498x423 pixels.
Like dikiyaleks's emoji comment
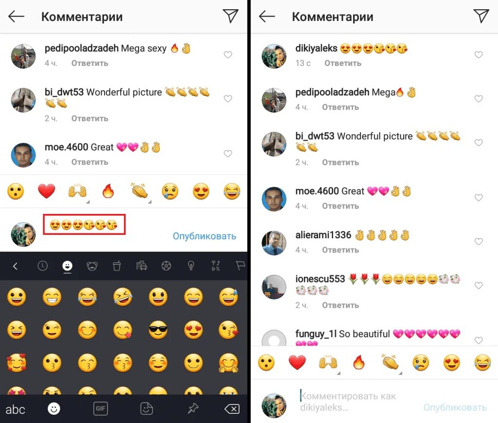(479, 54)
